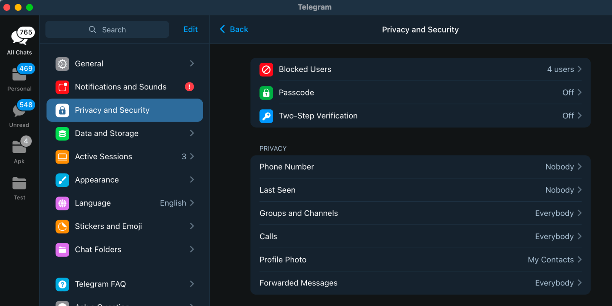Viewport: 612px width, 306px height.
Task: Go Back from Privacy and Security
Action: (x=234, y=29)
